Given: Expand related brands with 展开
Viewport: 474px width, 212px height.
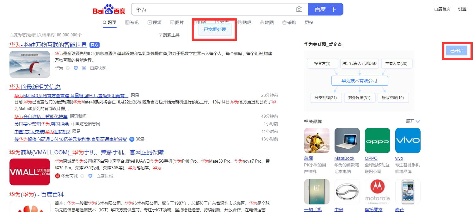Looking at the screenshot, I should pos(413,122).
